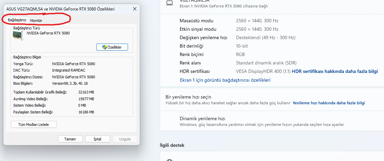Cancel with the İptal button

click(x=98, y=139)
